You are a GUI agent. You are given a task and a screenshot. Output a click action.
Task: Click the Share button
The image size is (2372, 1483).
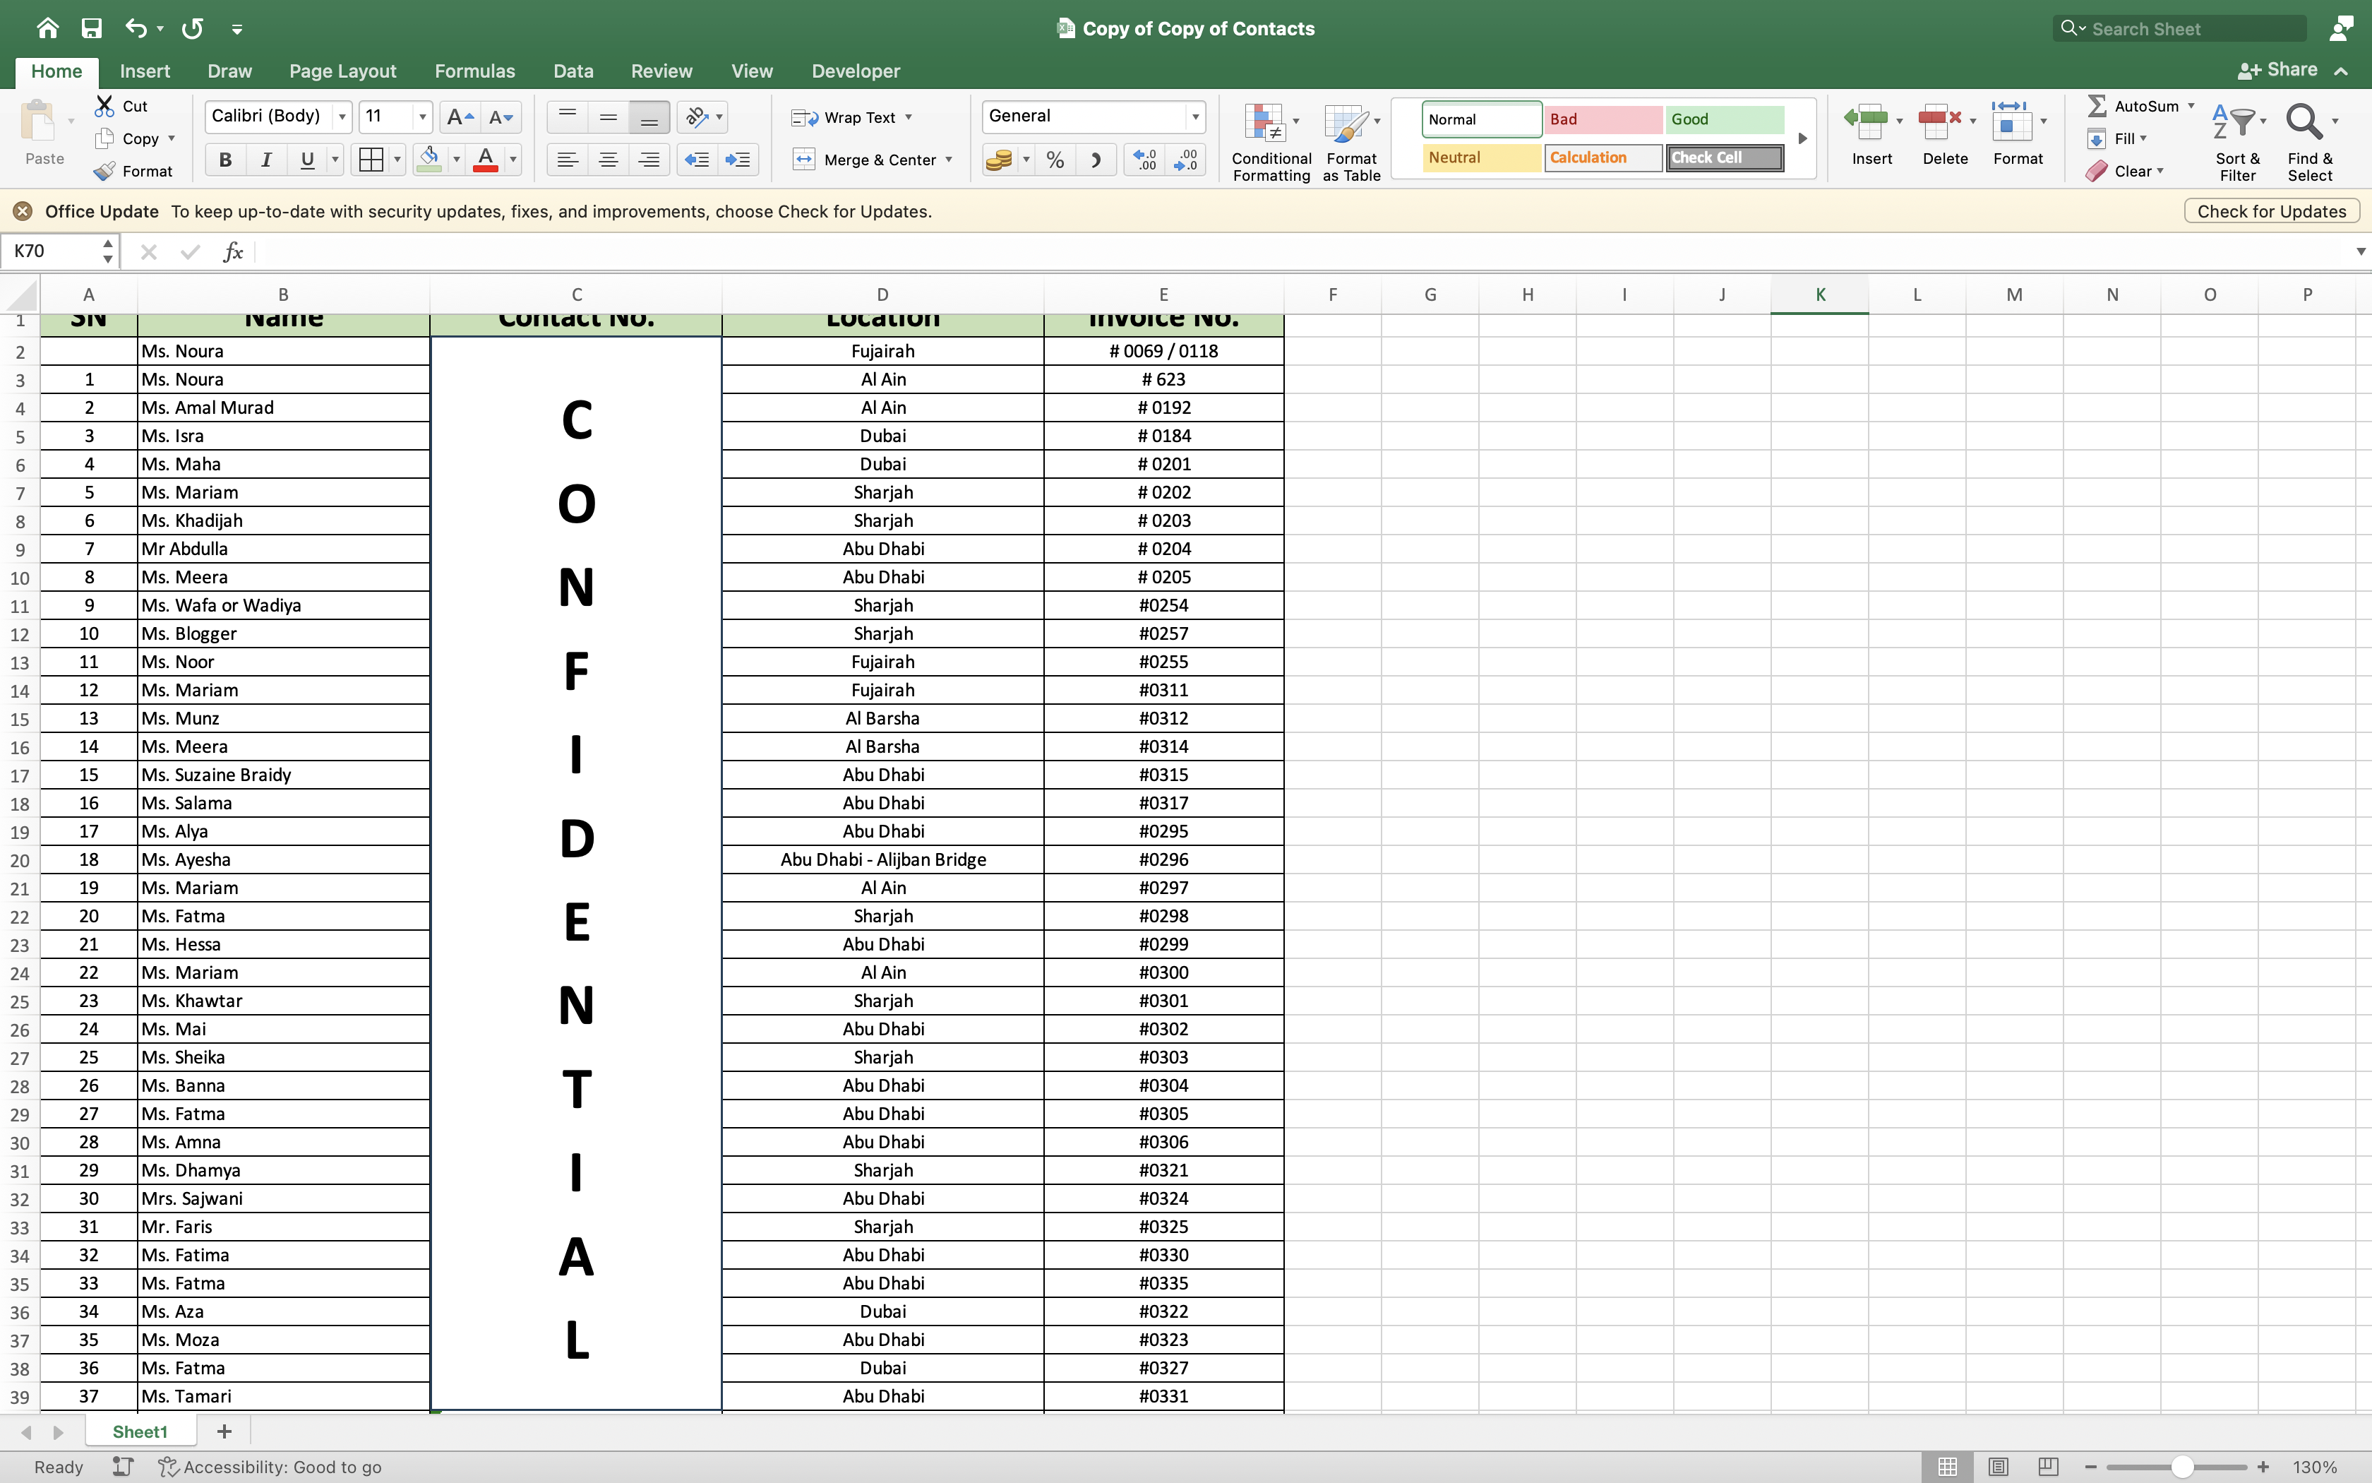[2278, 70]
